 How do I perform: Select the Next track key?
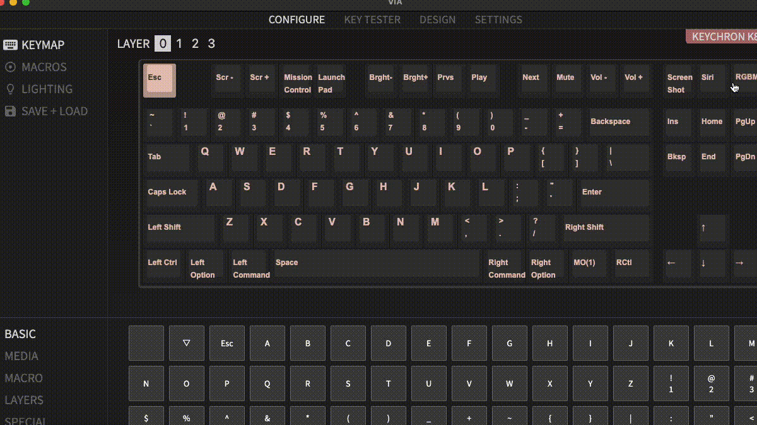pos(536,80)
